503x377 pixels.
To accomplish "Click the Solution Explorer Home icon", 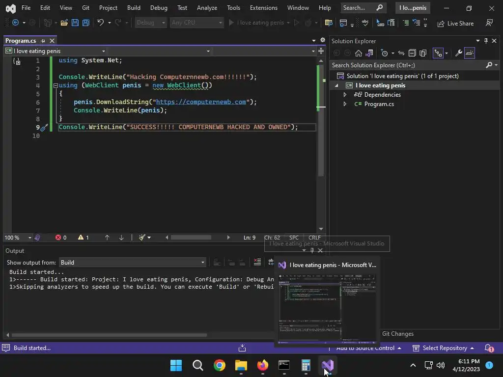I will (x=358, y=53).
